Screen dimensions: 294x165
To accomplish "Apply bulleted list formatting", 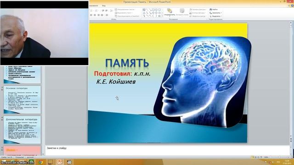I will click(x=91, y=11).
